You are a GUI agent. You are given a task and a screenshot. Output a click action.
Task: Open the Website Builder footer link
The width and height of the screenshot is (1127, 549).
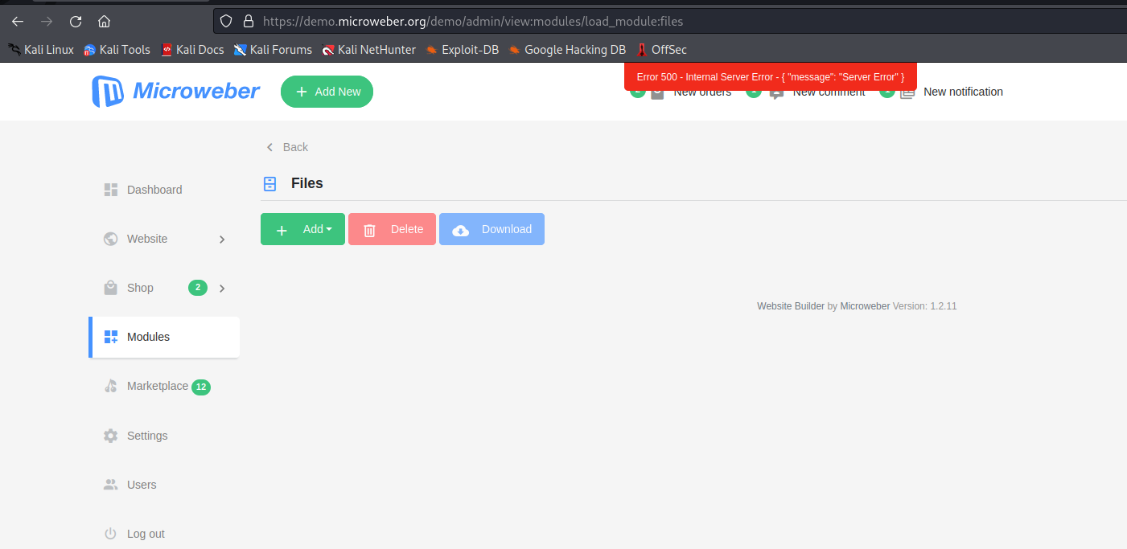point(791,306)
